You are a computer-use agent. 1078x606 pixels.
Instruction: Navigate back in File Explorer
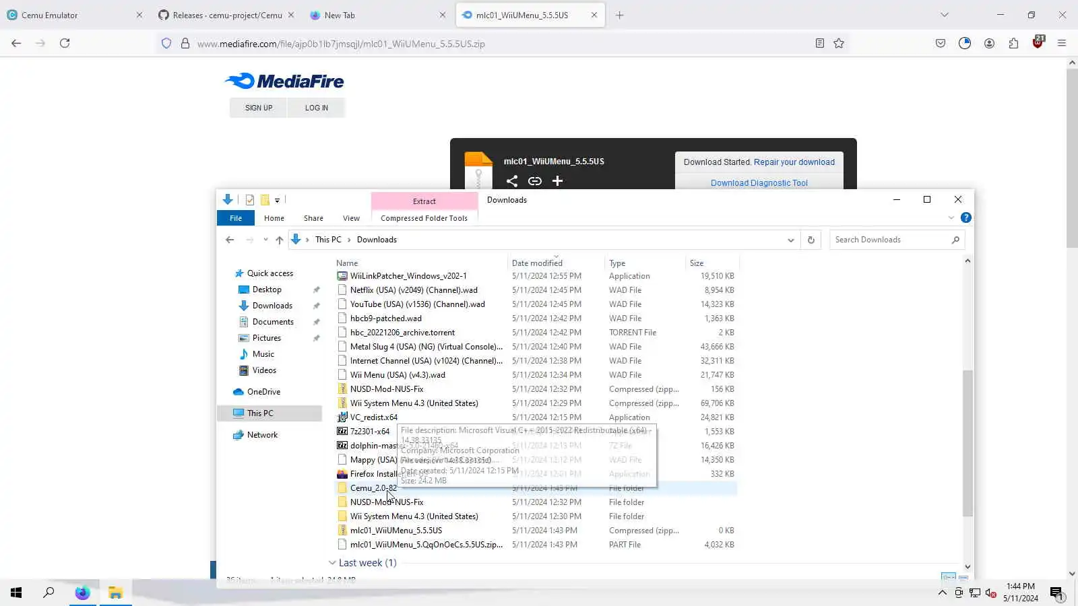coord(230,240)
